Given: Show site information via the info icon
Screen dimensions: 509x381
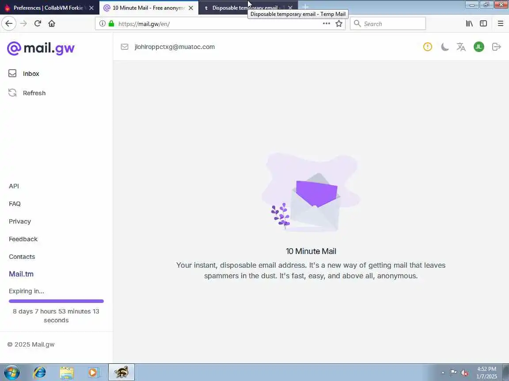Looking at the screenshot, I should tap(102, 24).
